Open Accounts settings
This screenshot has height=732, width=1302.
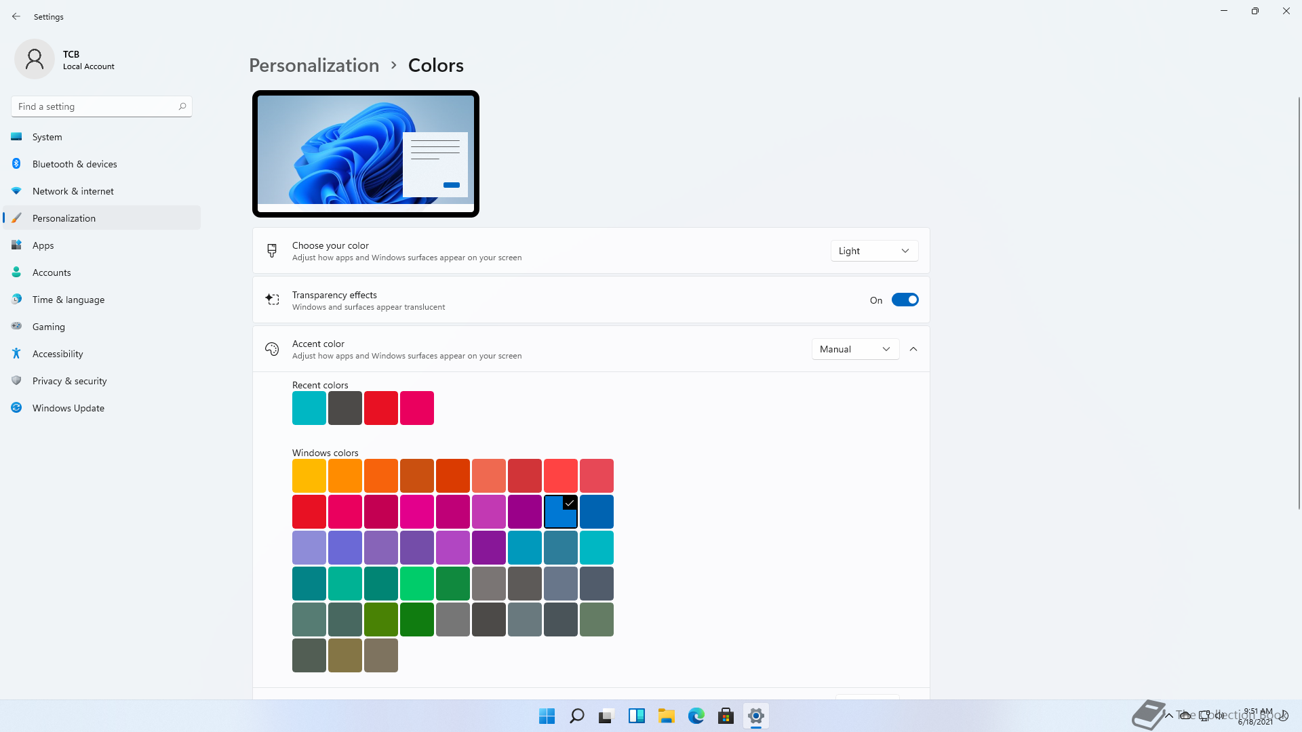(102, 272)
